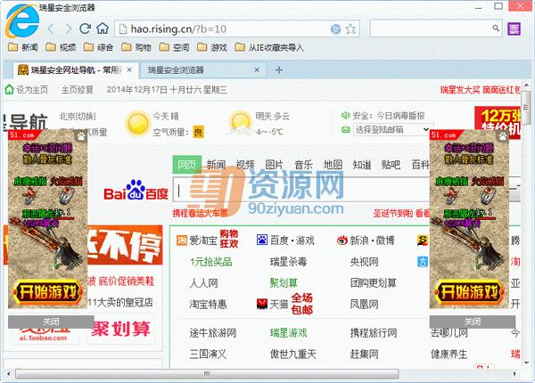The image size is (535, 383).
Task: Open 聚划算 green link
Action: click(284, 283)
